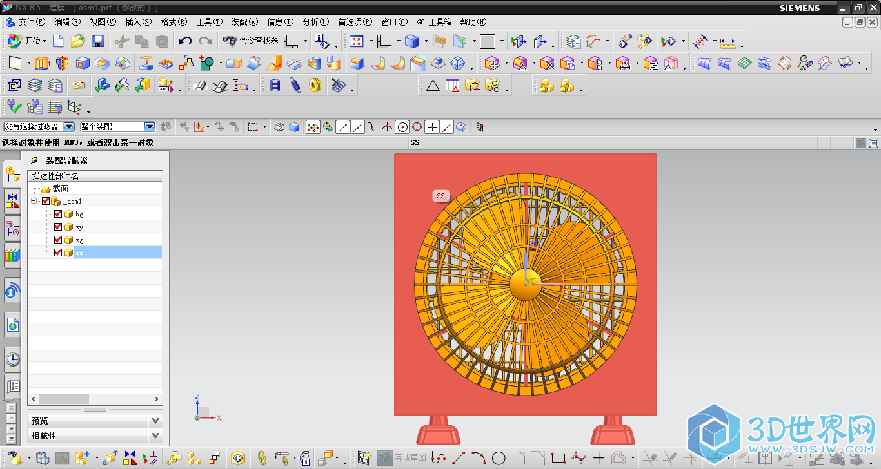Image resolution: width=881 pixels, height=469 pixels.
Task: Open Command Finder binoculars
Action: coord(250,41)
